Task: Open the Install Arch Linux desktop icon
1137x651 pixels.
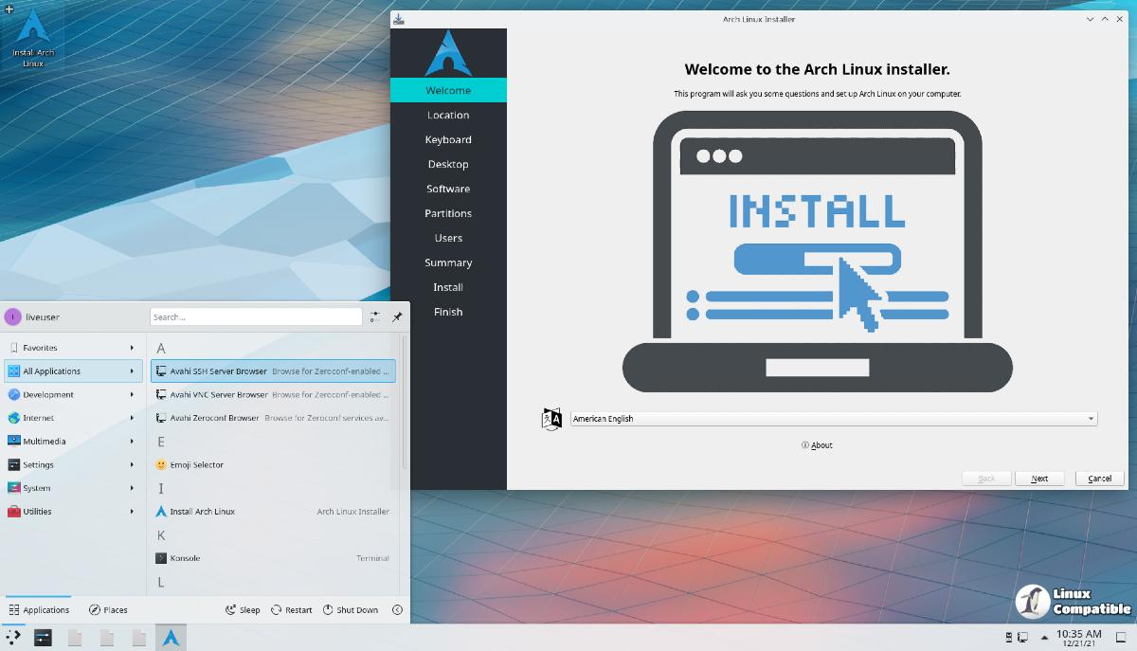Action: pos(33,38)
